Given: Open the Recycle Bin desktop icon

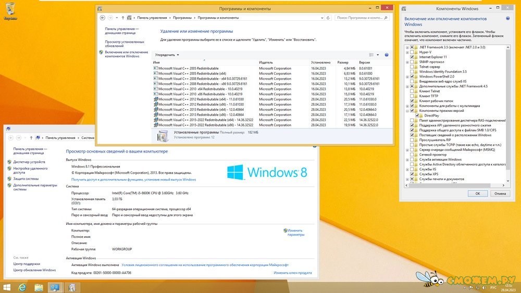Looking at the screenshot, I should pos(10,11).
